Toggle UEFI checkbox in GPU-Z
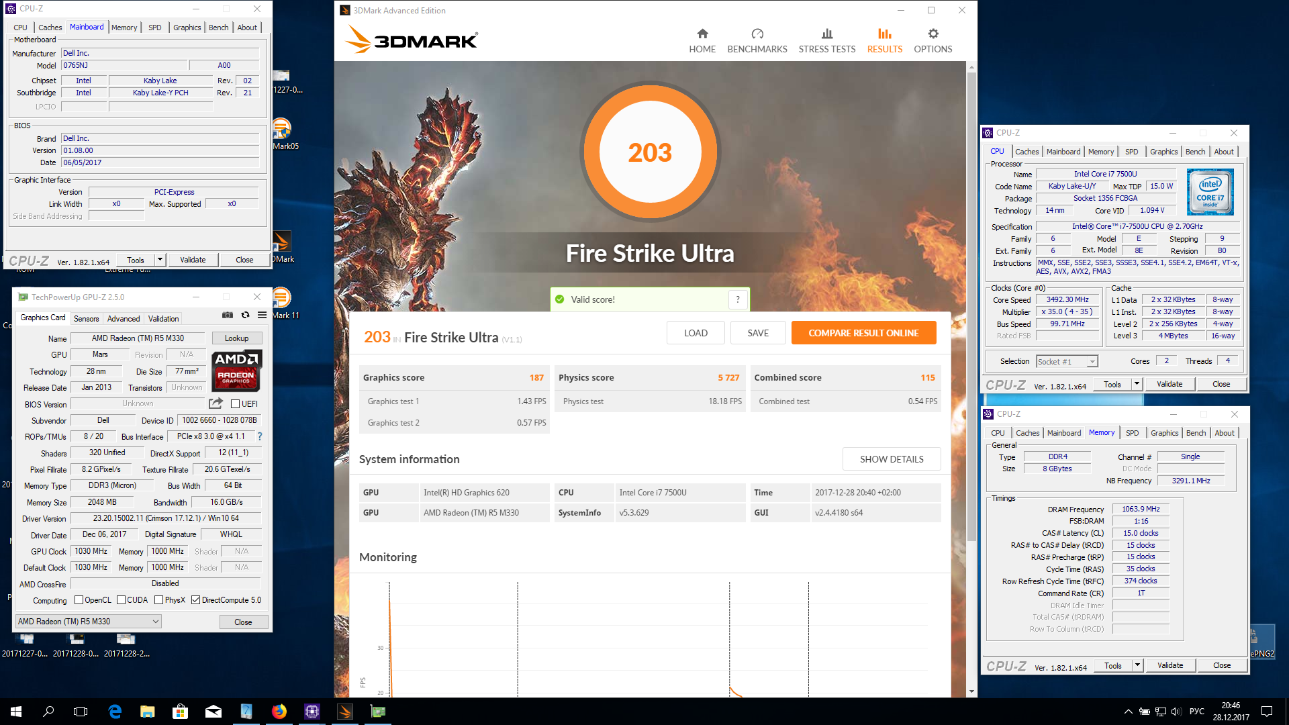 (236, 404)
